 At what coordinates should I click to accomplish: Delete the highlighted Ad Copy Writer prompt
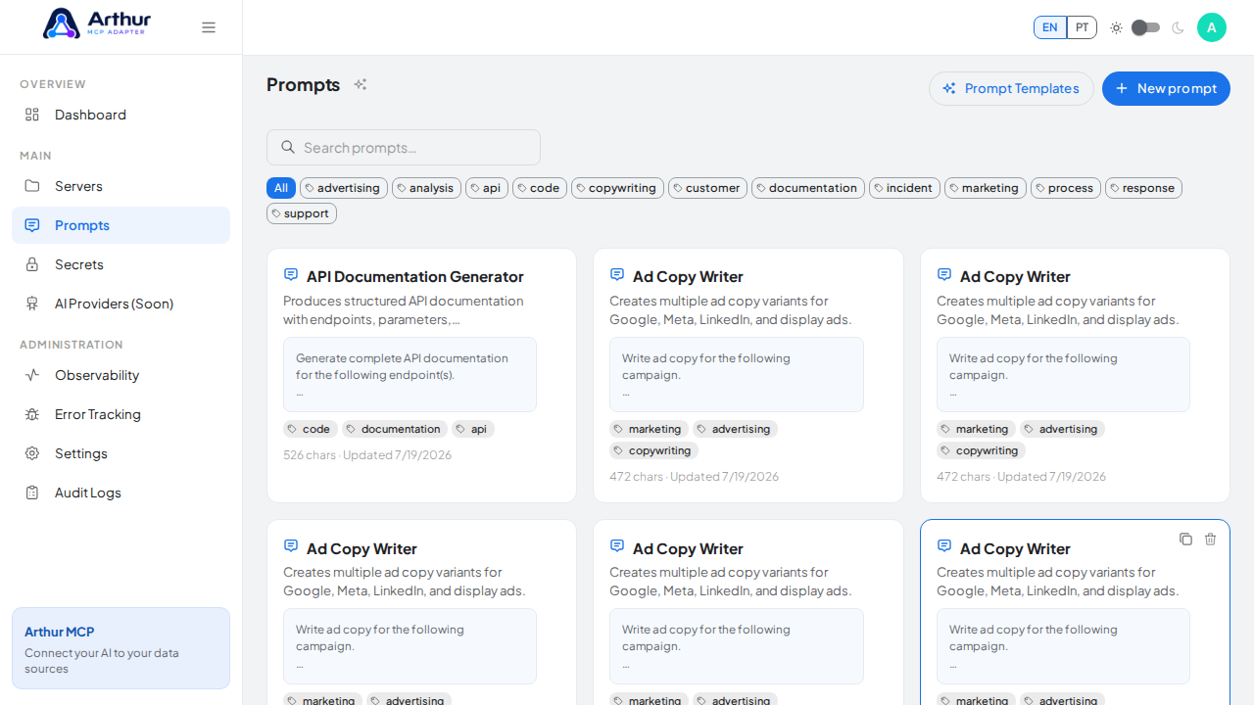(1210, 540)
